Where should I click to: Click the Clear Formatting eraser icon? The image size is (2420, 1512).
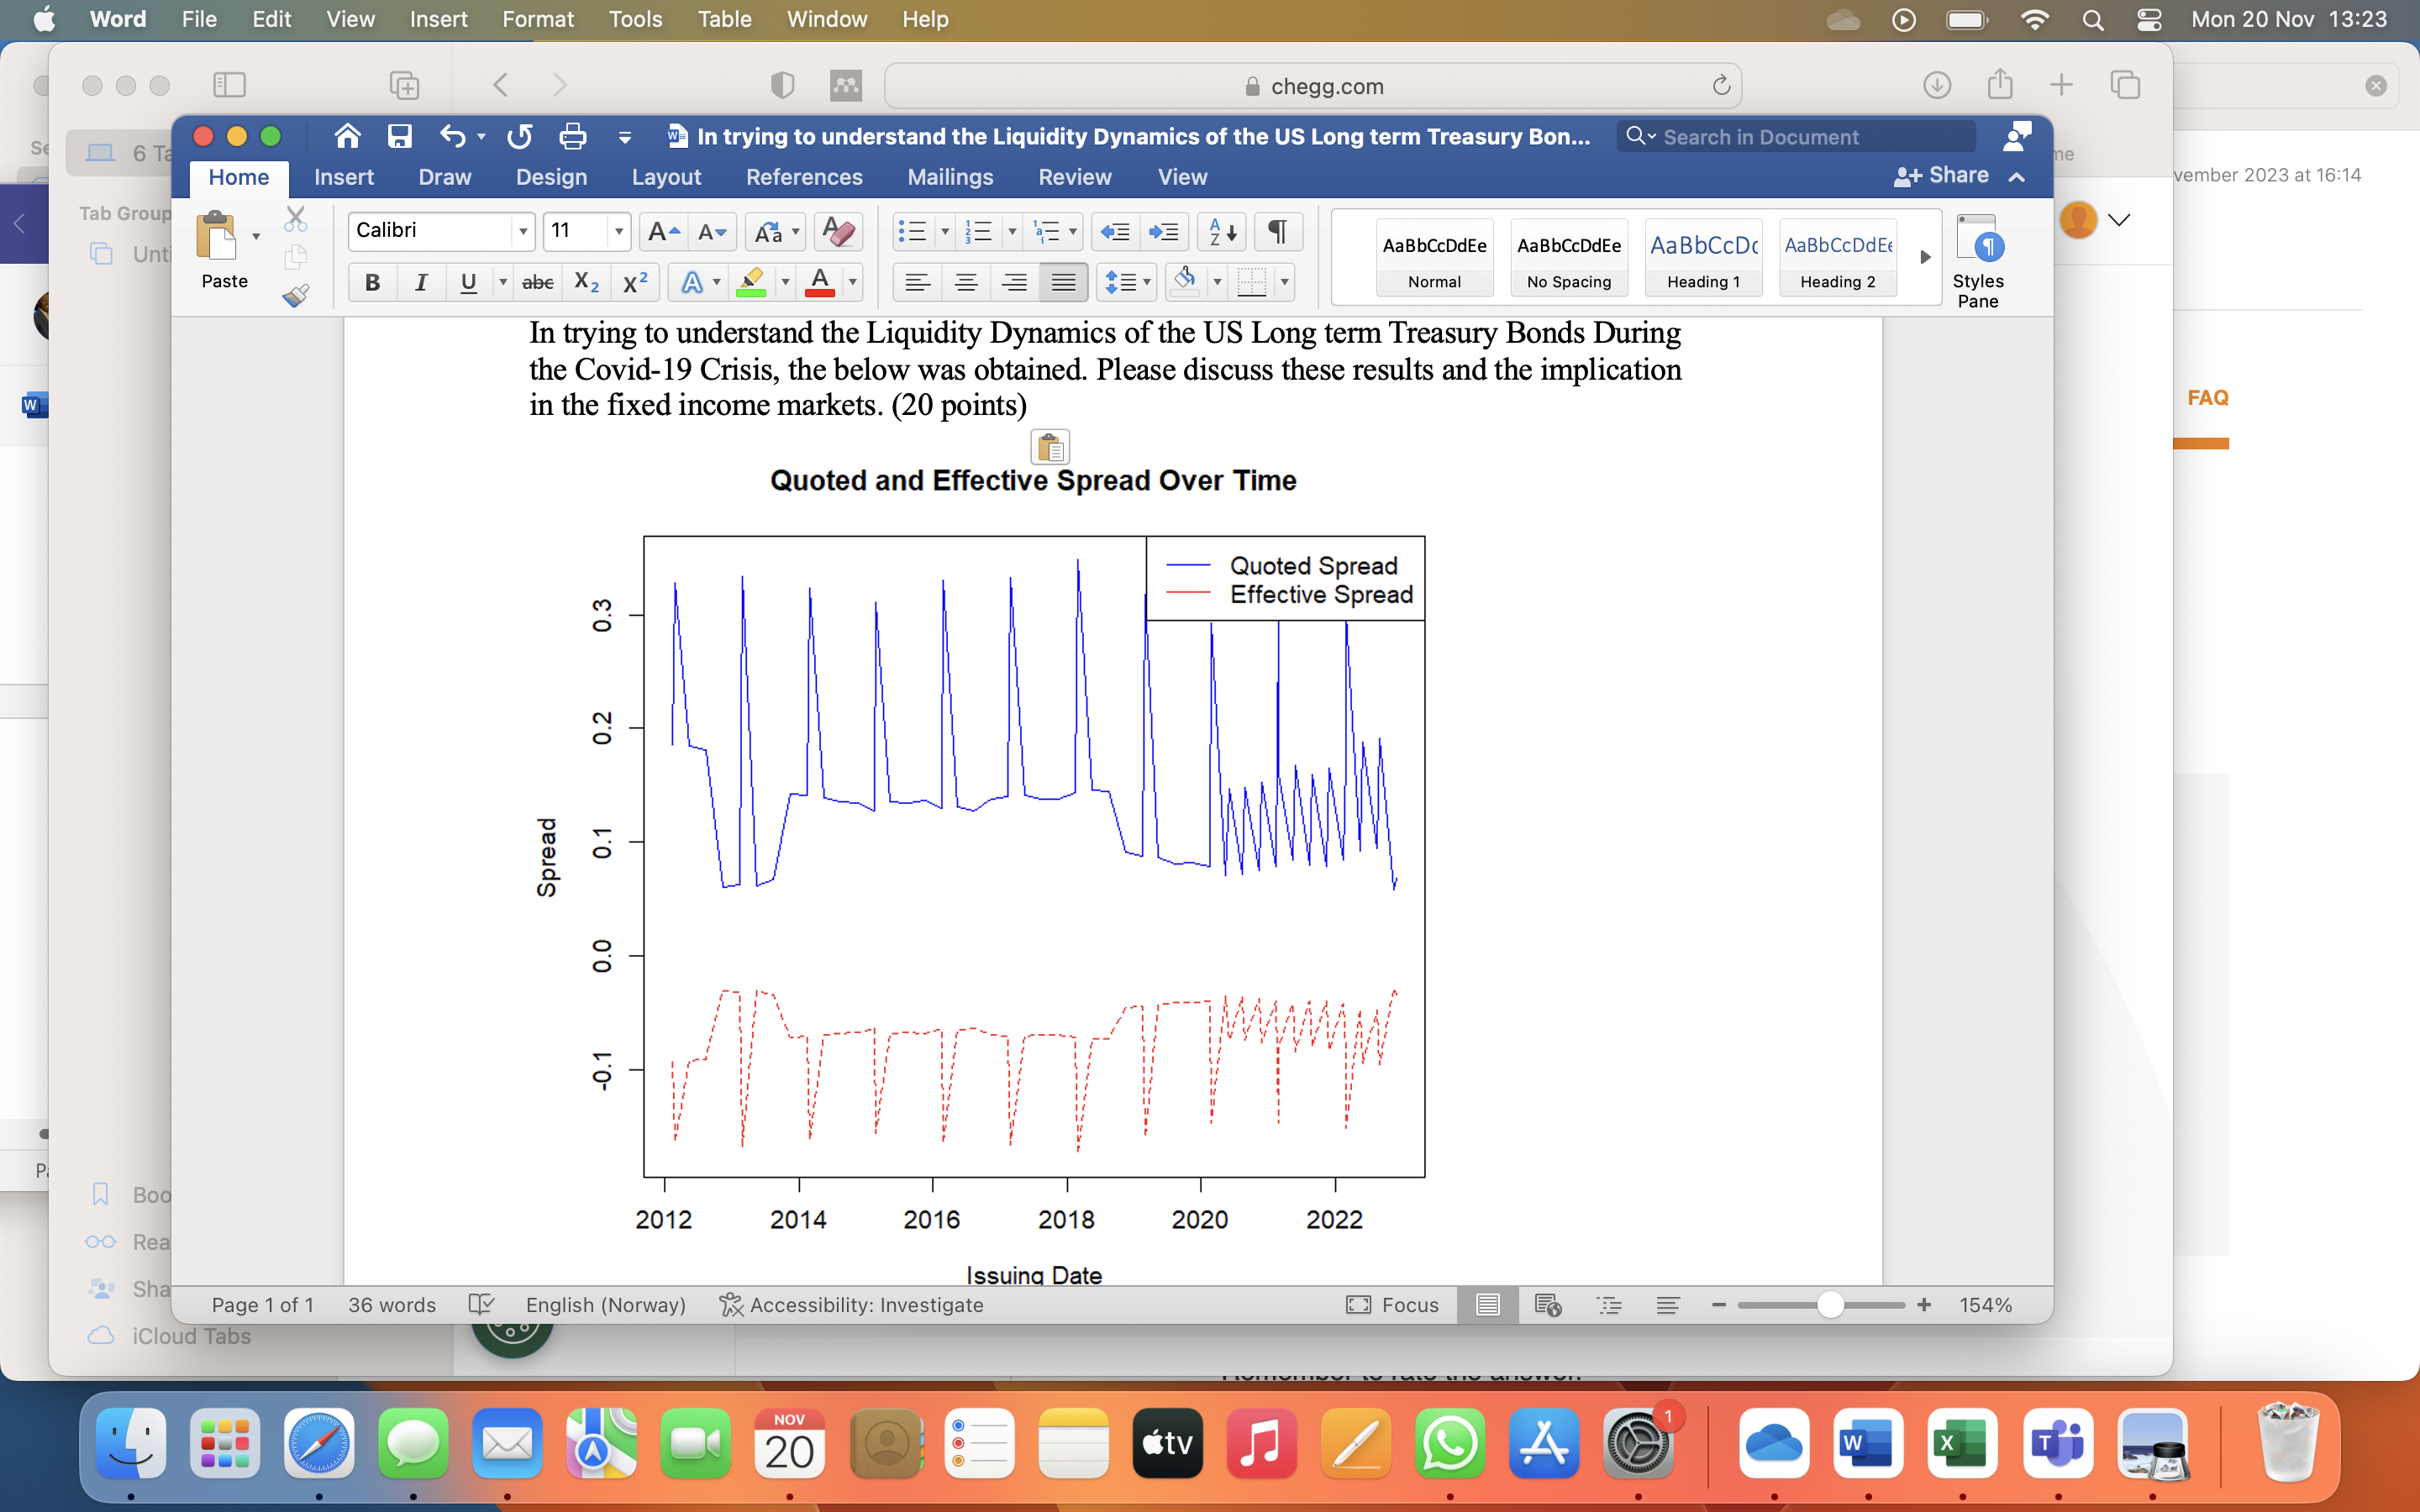pyautogui.click(x=838, y=232)
